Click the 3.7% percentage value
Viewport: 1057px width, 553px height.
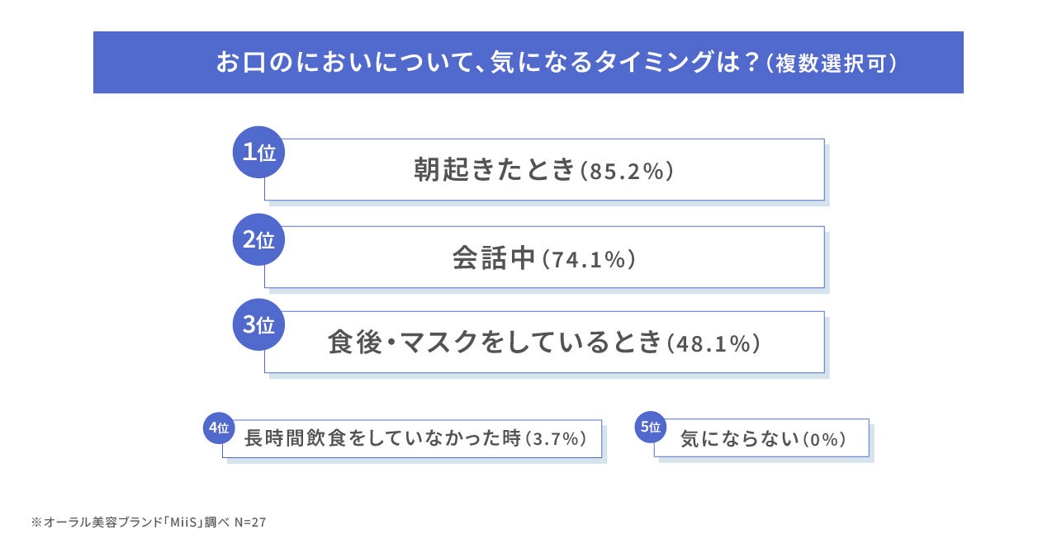(556, 440)
